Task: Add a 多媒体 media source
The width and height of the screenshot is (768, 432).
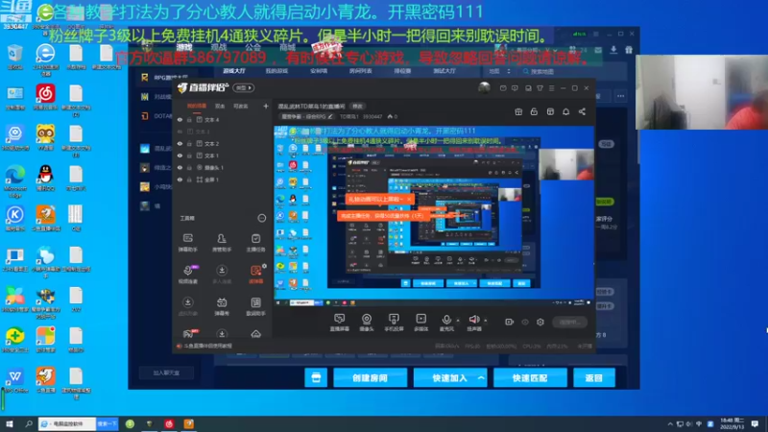Action: 420,323
